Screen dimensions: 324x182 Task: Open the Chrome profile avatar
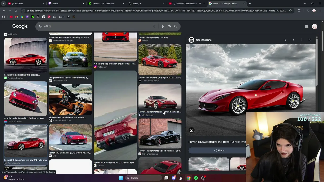pyautogui.click(x=314, y=11)
